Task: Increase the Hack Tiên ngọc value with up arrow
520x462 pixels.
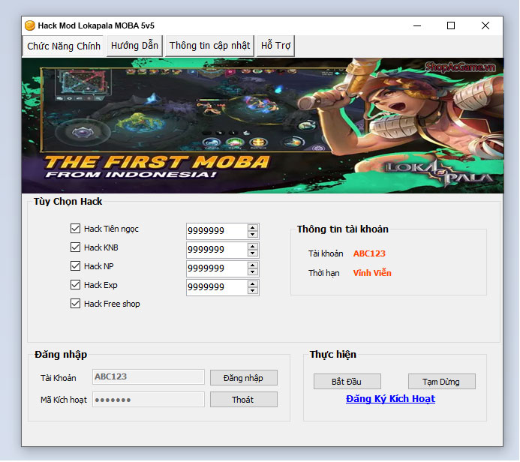Action: (x=253, y=228)
